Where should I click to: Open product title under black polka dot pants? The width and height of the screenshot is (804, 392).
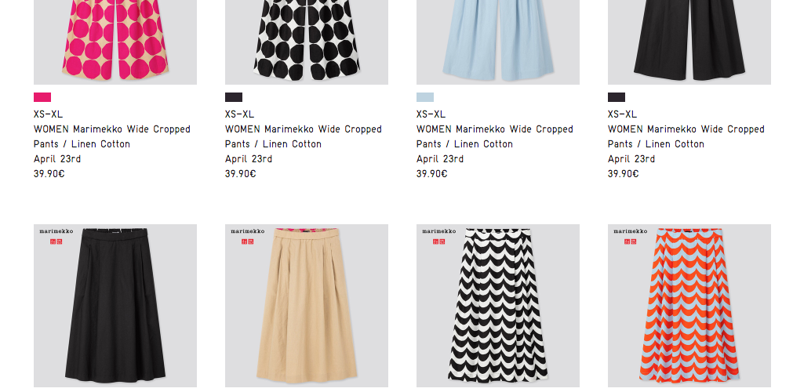[x=303, y=136]
